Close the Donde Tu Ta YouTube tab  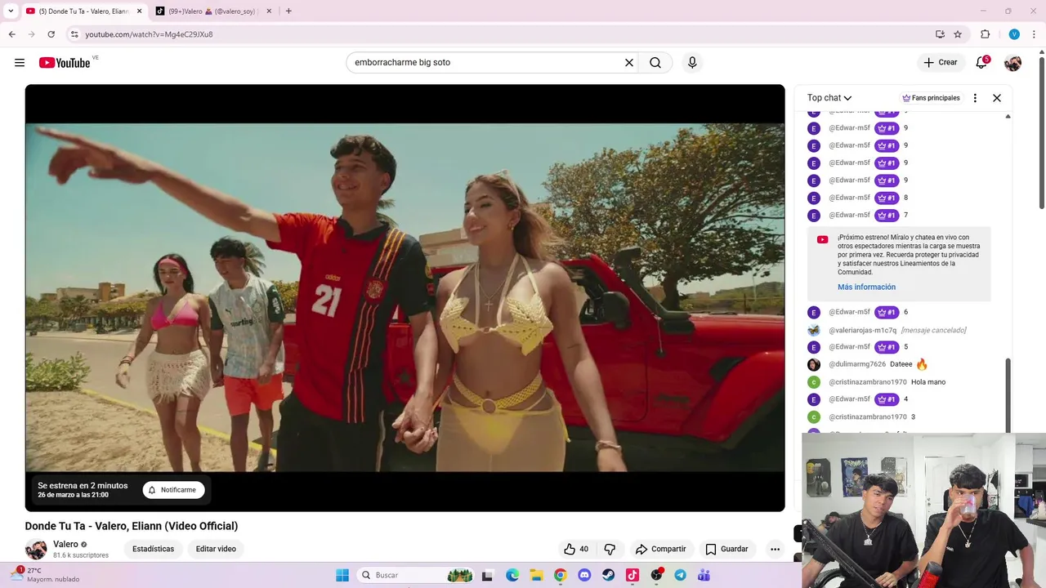coord(139,11)
